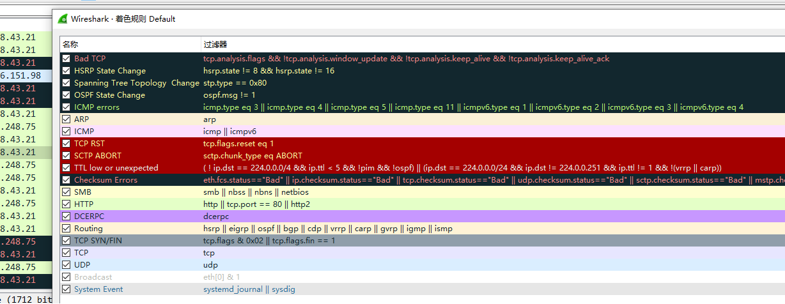
Task: Click the tcp.flags & 0x02 filter
Action: click(269, 241)
